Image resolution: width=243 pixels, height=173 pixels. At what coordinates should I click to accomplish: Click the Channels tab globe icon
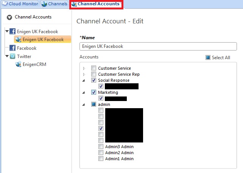(x=45, y=4)
